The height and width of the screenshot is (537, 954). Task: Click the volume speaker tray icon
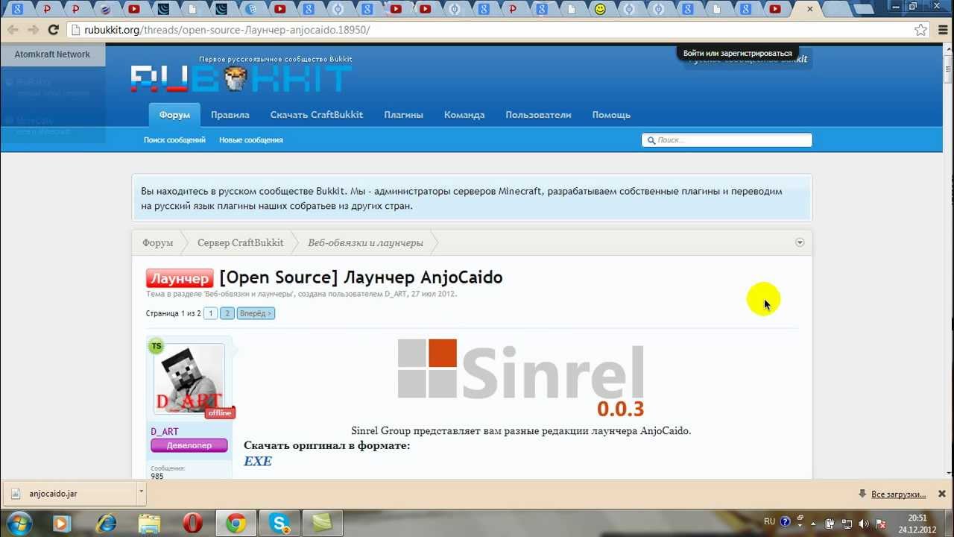[865, 523]
